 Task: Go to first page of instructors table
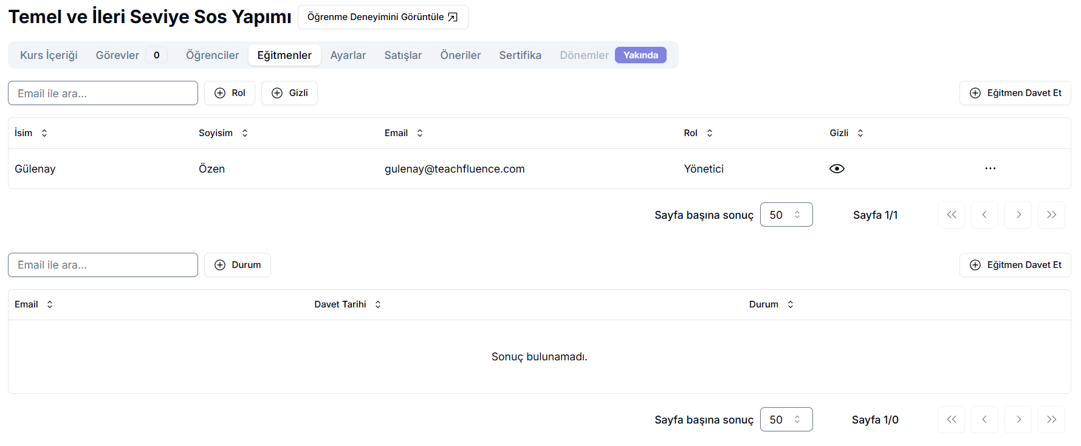951,214
